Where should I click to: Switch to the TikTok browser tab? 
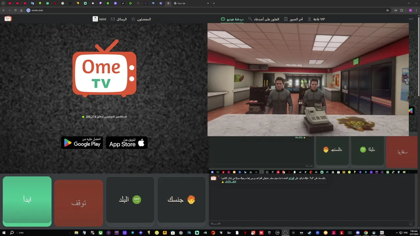pyautogui.click(x=123, y=3)
